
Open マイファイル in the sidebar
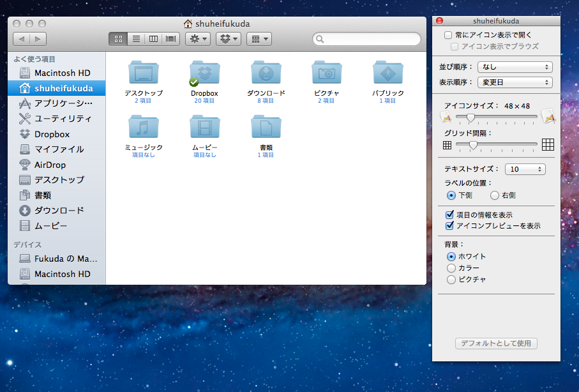(x=57, y=149)
